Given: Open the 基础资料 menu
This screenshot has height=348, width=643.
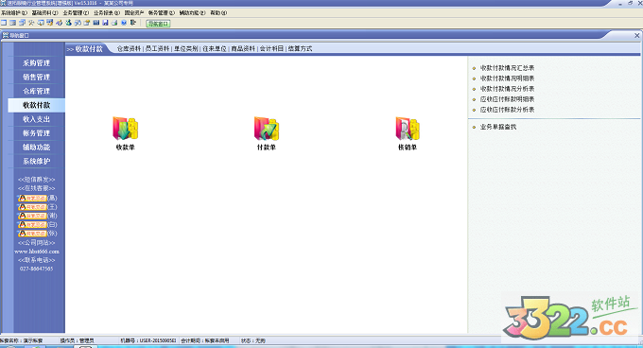Looking at the screenshot, I should 44,13.
